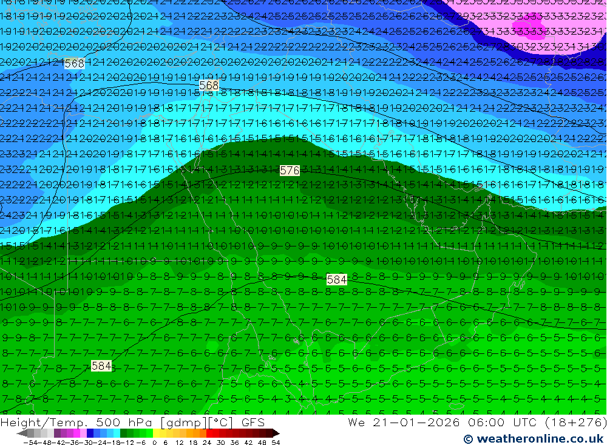Click the cyan swatch in the color legend
Image resolution: width=607 pixels, height=445 pixels.
tap(117, 433)
